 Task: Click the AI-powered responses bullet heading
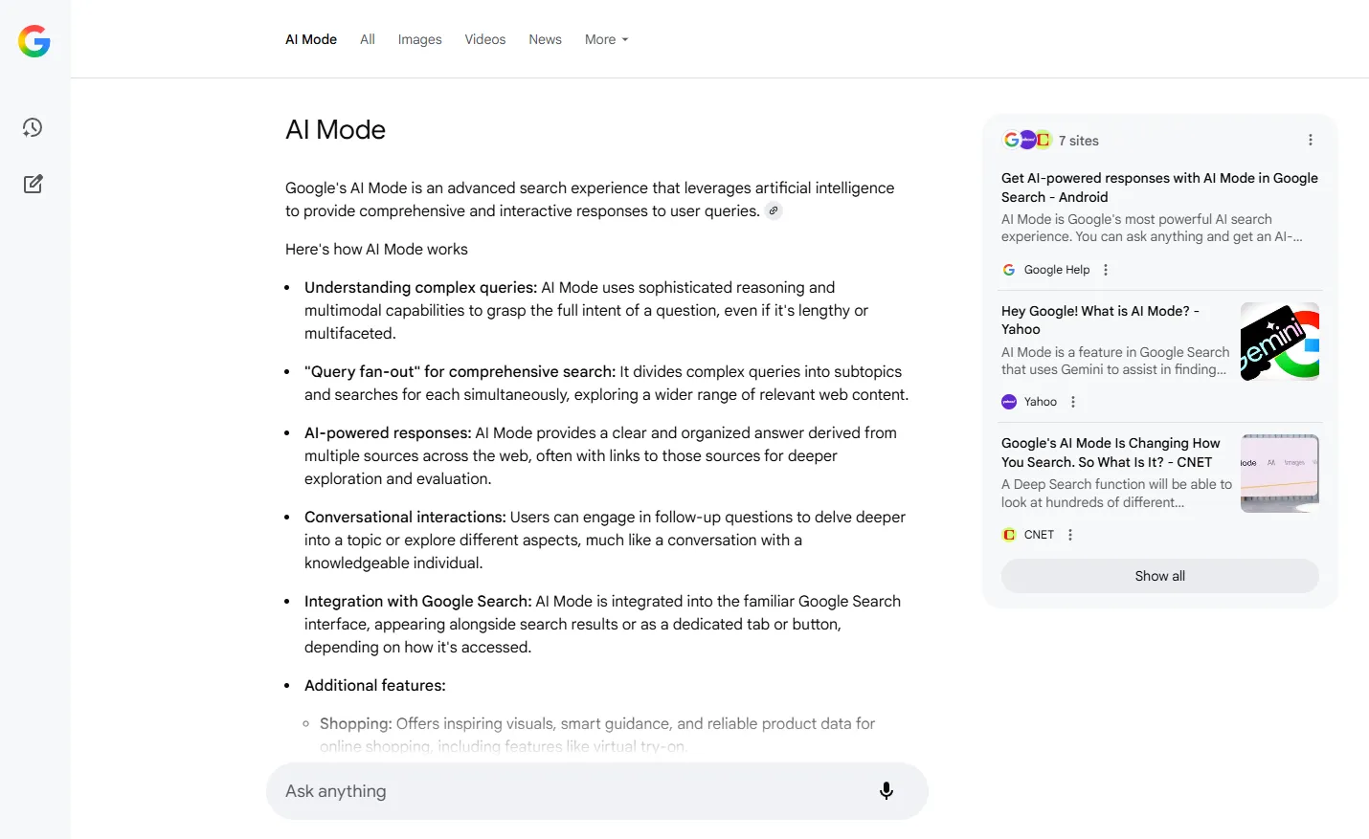coord(388,433)
